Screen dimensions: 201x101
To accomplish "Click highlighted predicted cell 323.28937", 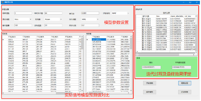I will pyautogui.click(x=99, y=40).
